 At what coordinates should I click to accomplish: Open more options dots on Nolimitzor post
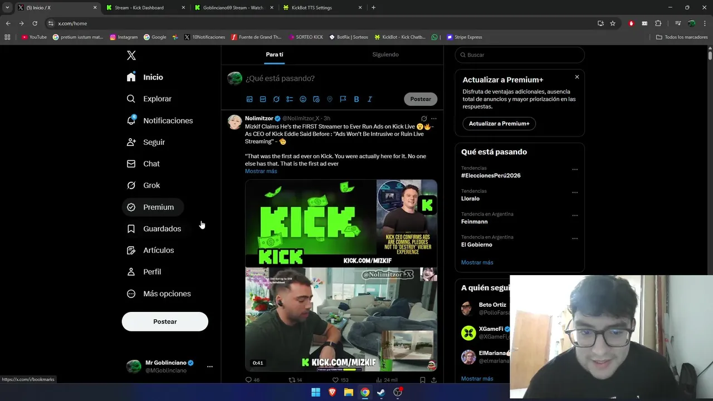click(434, 119)
